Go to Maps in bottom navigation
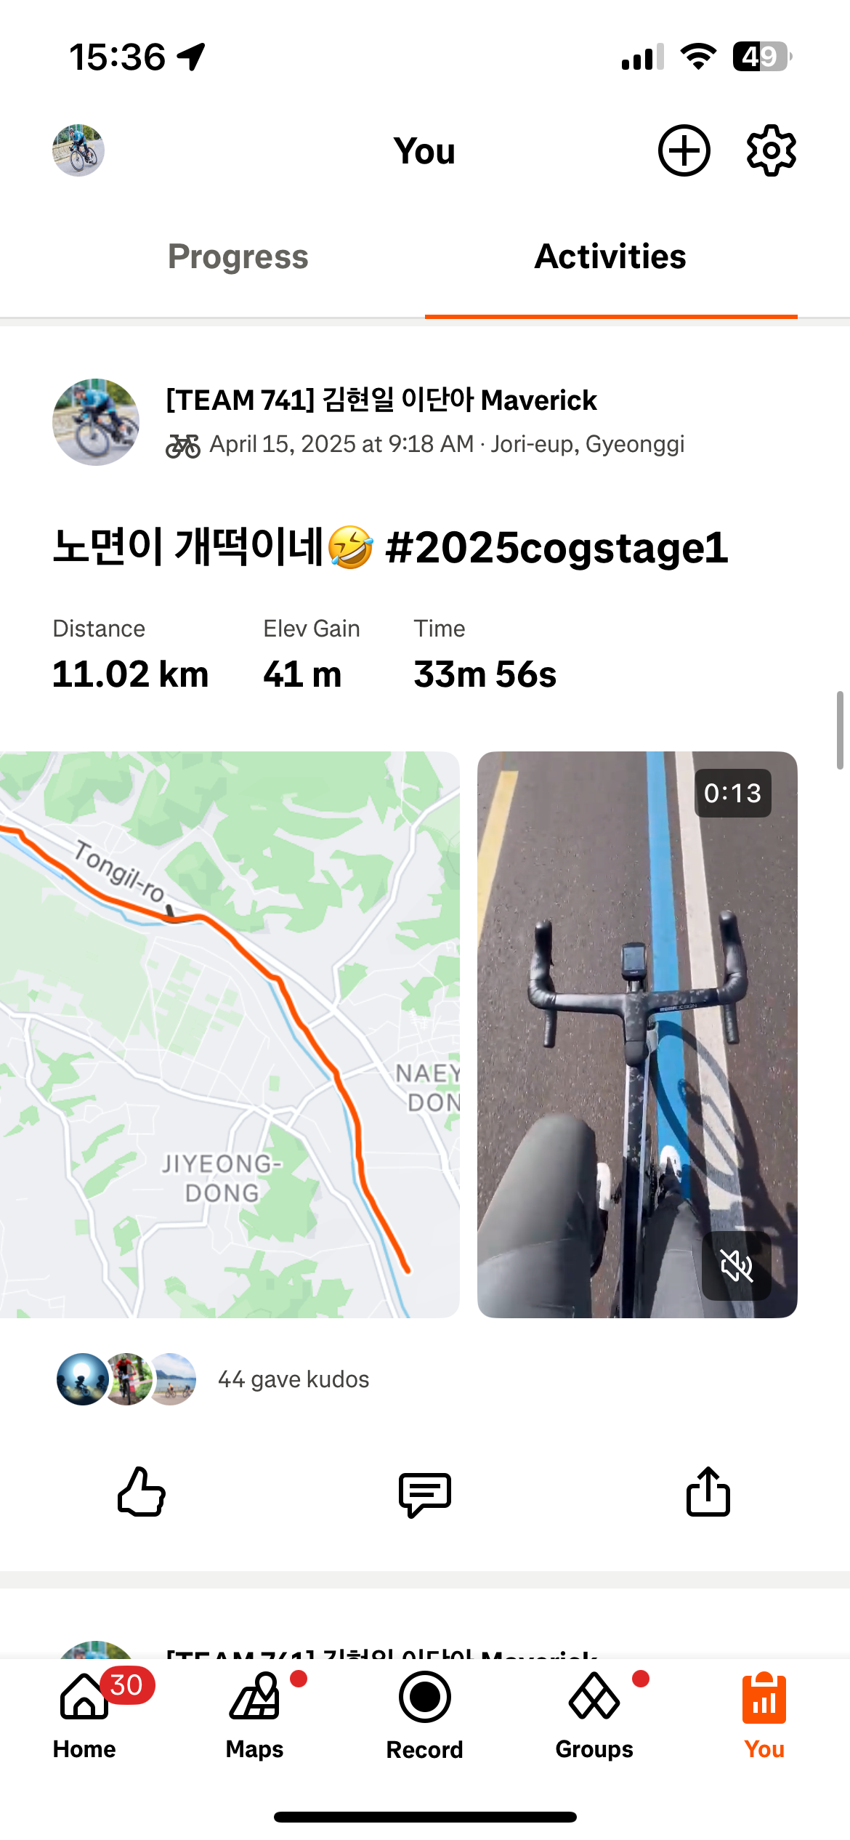Screen dimensions: 850x1840 [x=254, y=1716]
